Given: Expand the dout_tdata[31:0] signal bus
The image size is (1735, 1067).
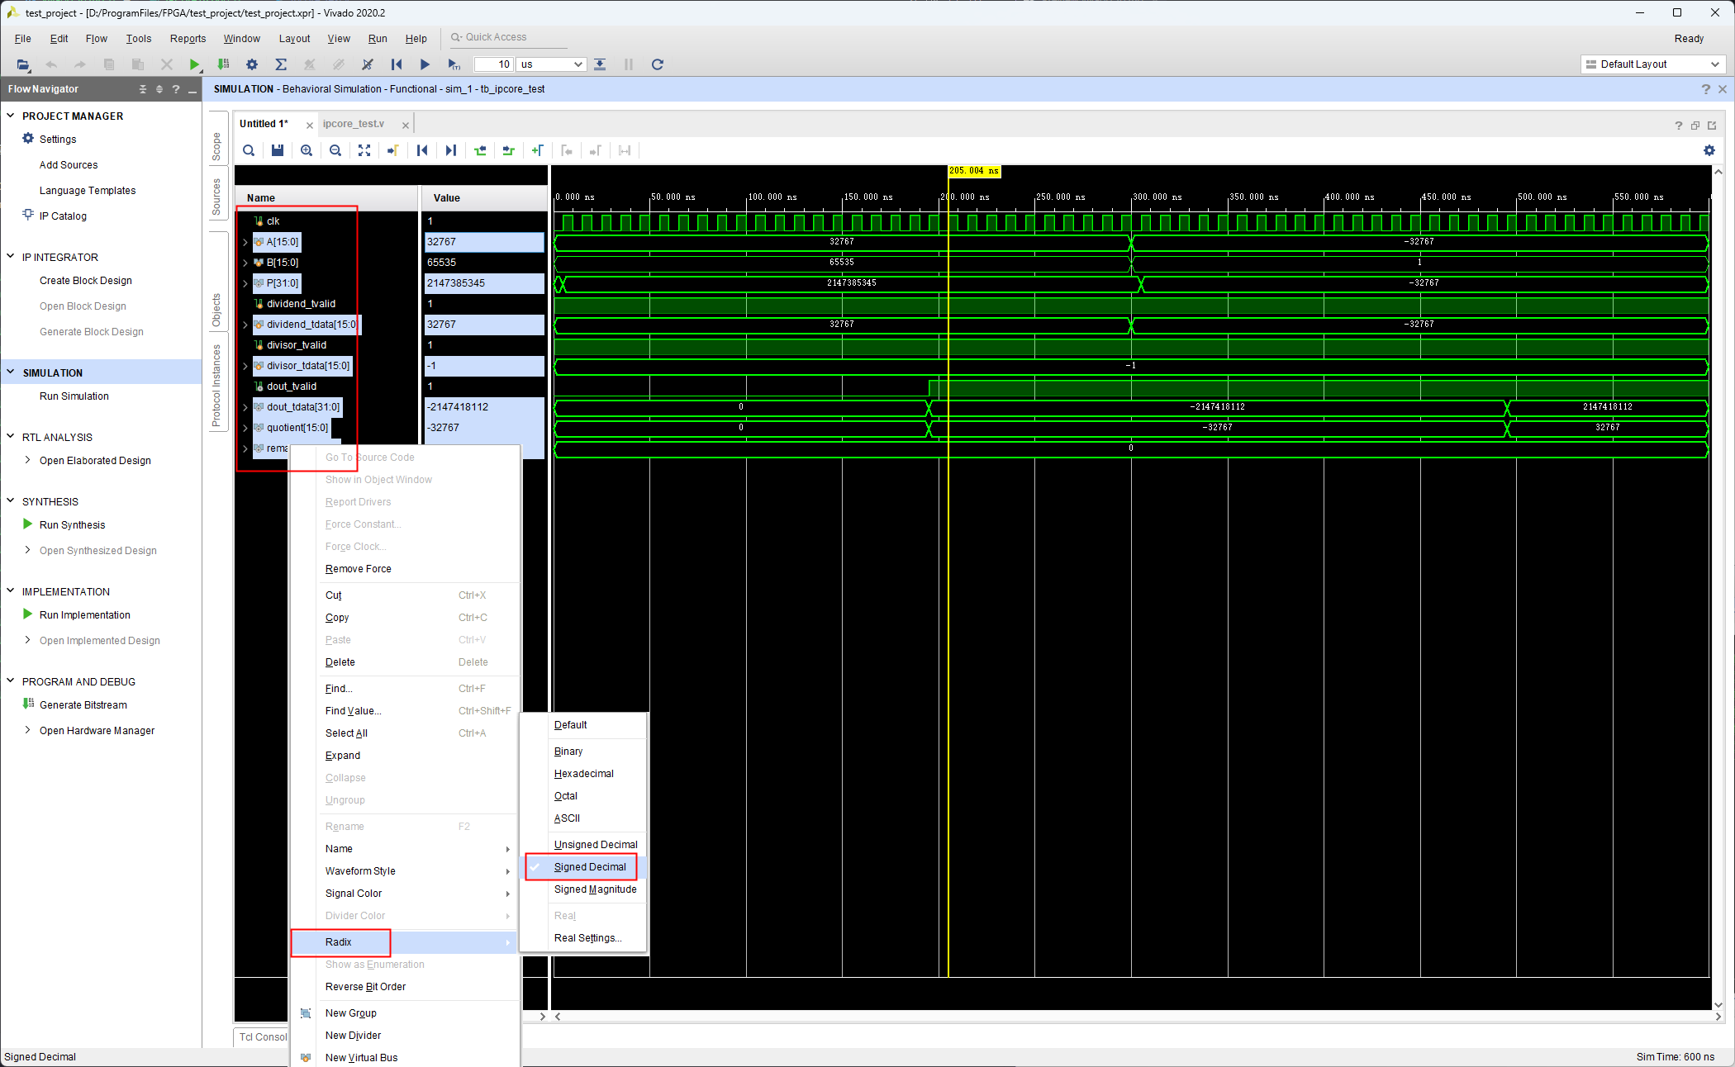Looking at the screenshot, I should 245,407.
